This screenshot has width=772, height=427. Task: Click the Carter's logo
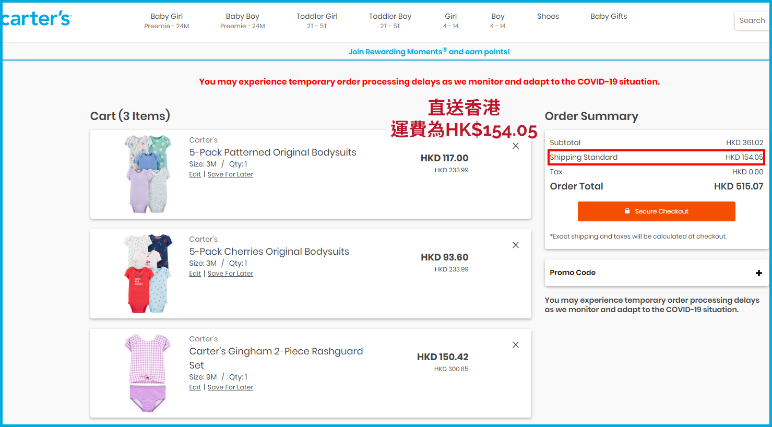36,19
